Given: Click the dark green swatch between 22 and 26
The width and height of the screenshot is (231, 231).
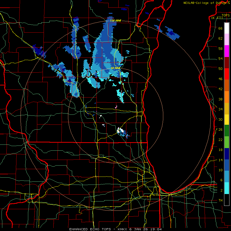Looking at the screenshot, I should (227, 131).
